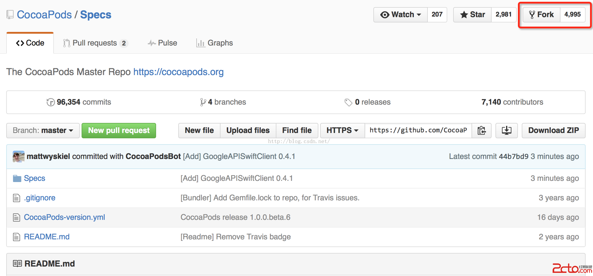Viewport: 593px width, 276px height.
Task: Open the CocoaPods-version.yml file
Action: click(64, 217)
